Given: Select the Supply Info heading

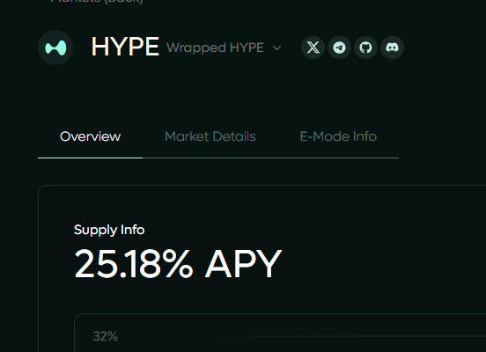Looking at the screenshot, I should (109, 230).
